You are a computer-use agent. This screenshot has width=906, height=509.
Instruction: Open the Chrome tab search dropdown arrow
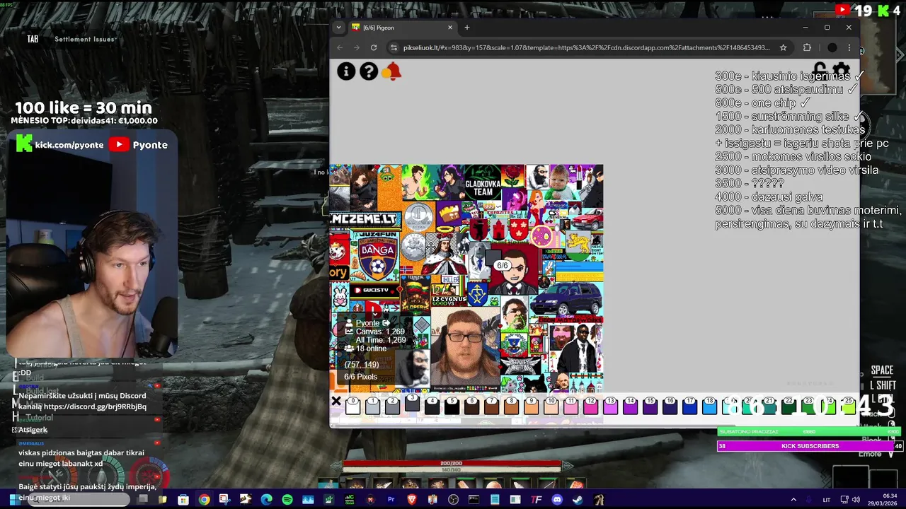[x=338, y=28]
